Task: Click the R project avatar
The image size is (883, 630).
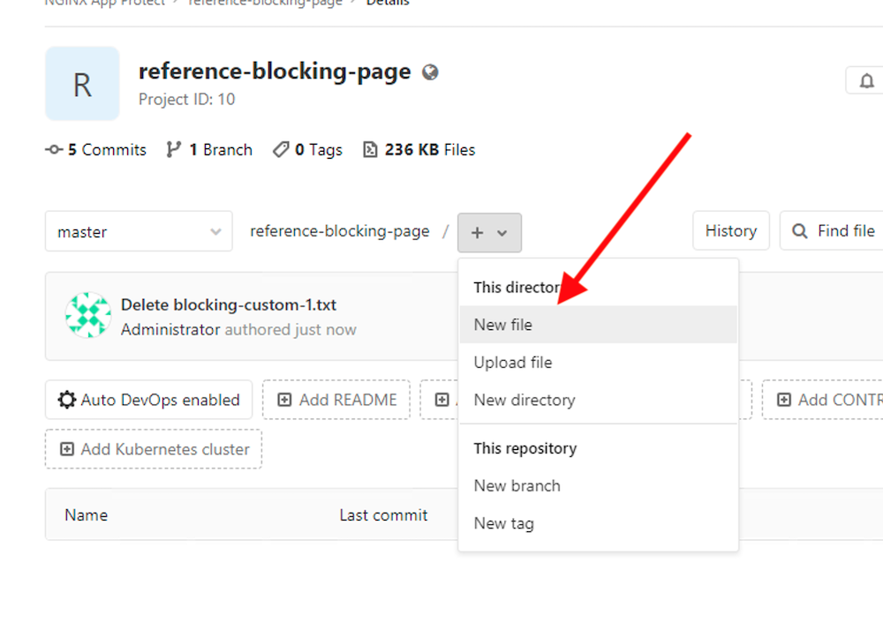Action: coord(82,84)
